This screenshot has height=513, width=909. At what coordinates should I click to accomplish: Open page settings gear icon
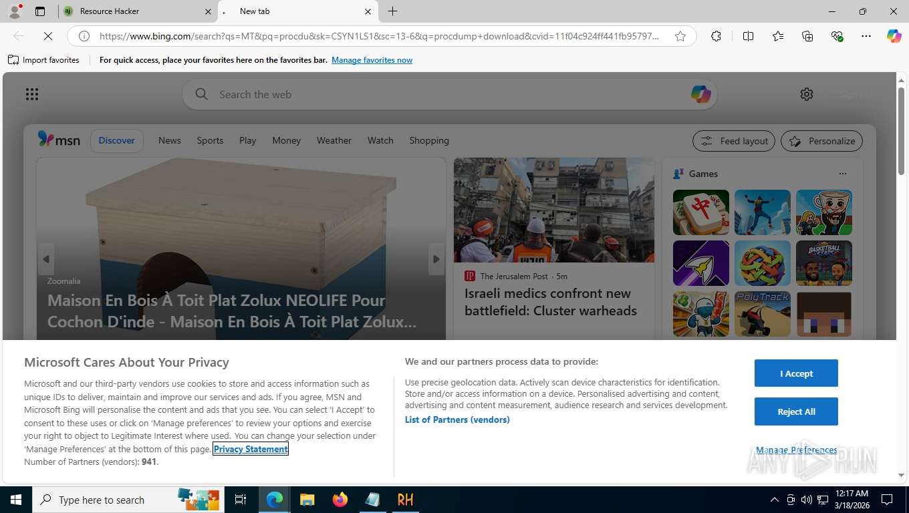click(807, 94)
